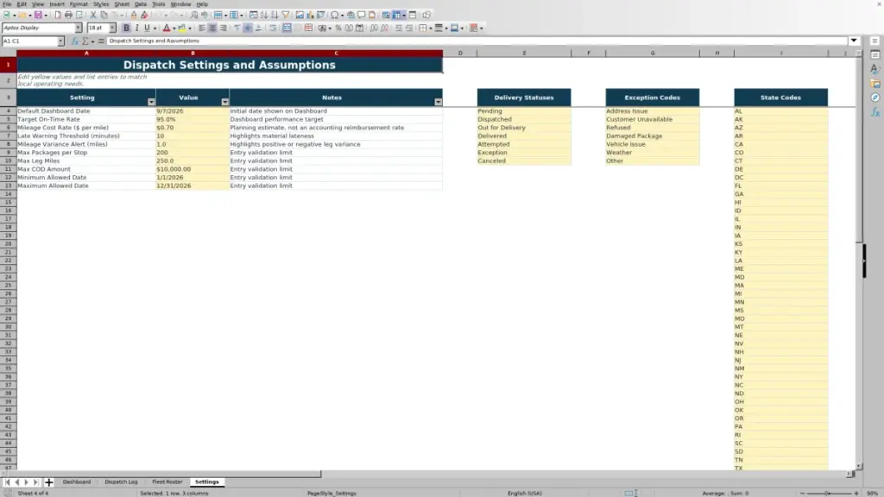The height and width of the screenshot is (497, 884).
Task: Click the Export as PDF icon
Action: 58,15
